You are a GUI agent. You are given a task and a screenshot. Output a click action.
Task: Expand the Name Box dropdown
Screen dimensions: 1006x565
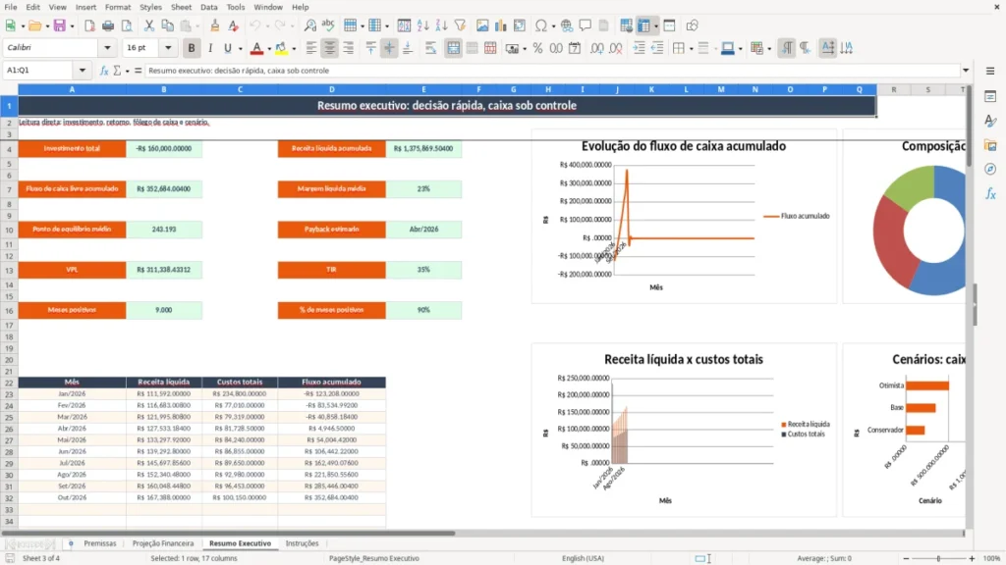(83, 71)
